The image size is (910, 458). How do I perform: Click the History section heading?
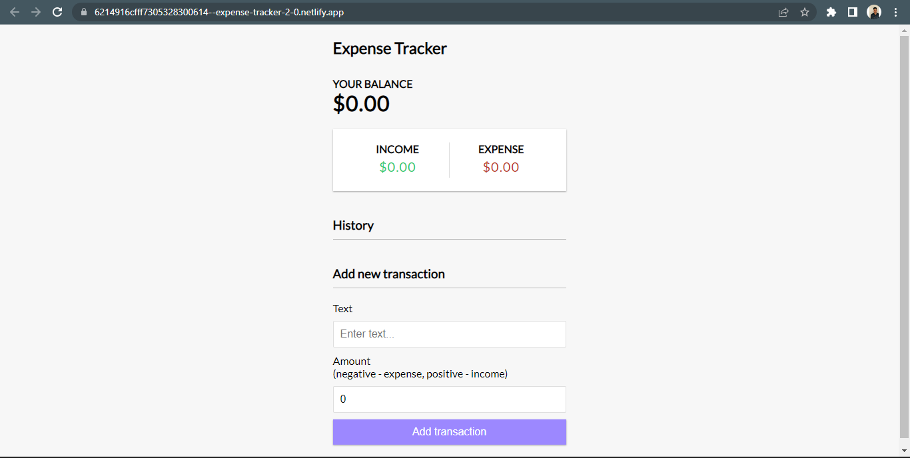click(353, 225)
